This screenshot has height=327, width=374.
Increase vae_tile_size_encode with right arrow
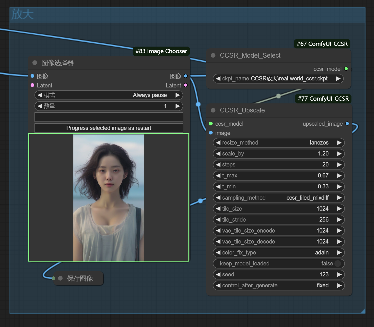(x=339, y=231)
